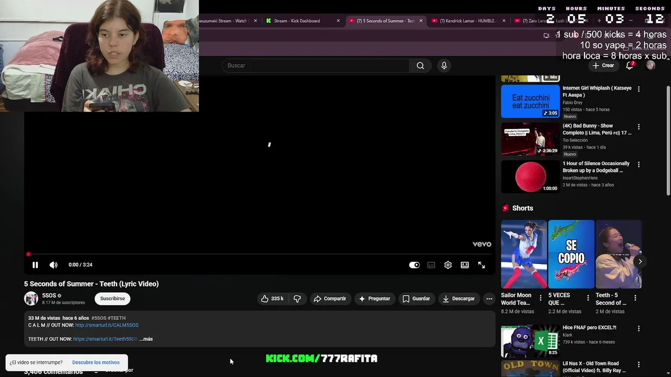This screenshot has width=671, height=377.
Task: Open 5SOS channel avatar
Action: pos(31,298)
